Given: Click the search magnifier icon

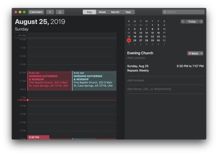Looking at the screenshot, I should (165, 12).
